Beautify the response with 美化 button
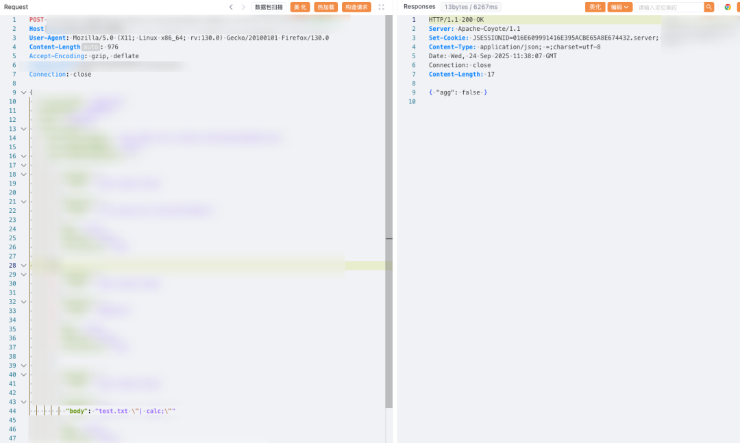740x443 pixels. (595, 7)
